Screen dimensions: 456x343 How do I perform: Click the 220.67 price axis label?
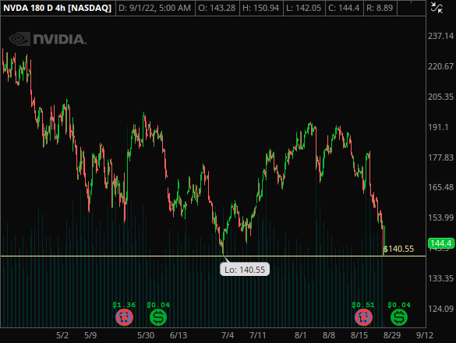(440, 66)
